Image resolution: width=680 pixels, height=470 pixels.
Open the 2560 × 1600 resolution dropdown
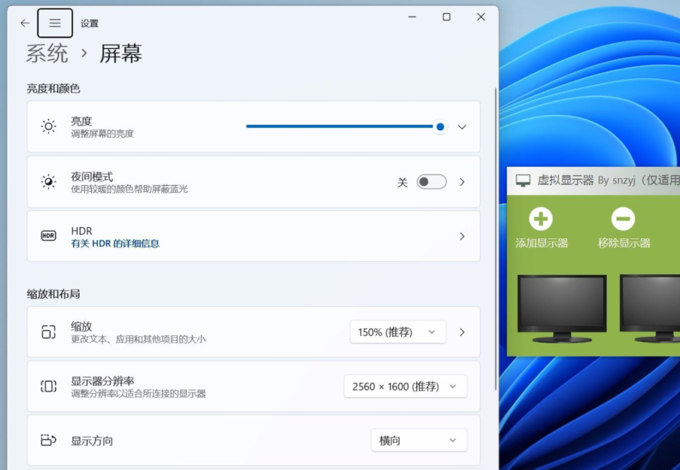pyautogui.click(x=405, y=386)
